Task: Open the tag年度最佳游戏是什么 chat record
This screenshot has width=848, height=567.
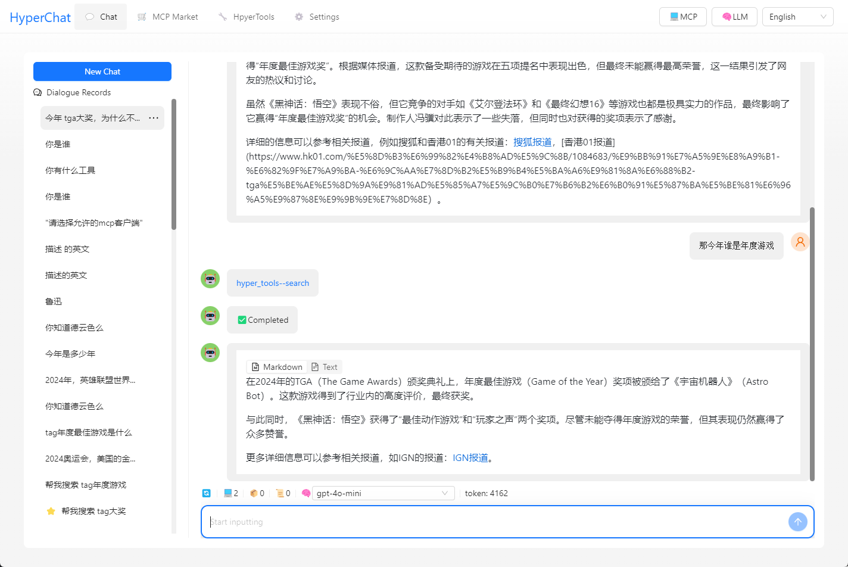Action: click(102, 432)
